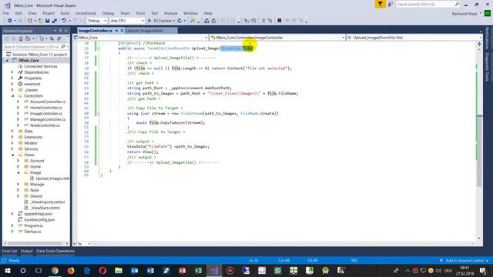This screenshot has height=277, width=493.
Task: Click the Save floppy-disk toolbar icon
Action: click(x=47, y=21)
